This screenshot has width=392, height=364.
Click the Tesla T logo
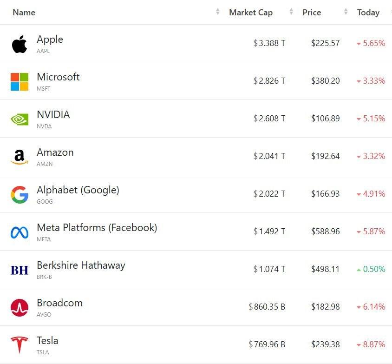pos(20,345)
